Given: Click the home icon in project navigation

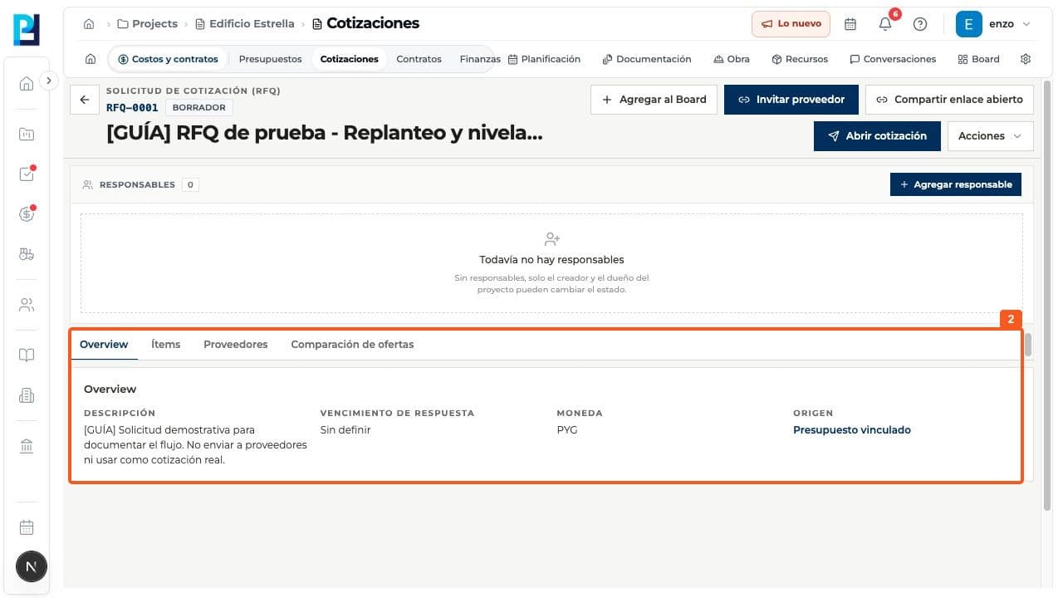Looking at the screenshot, I should tap(91, 59).
